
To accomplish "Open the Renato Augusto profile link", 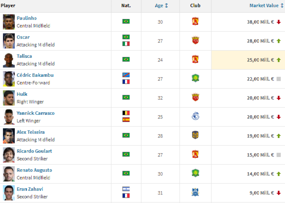I will (34, 170).
